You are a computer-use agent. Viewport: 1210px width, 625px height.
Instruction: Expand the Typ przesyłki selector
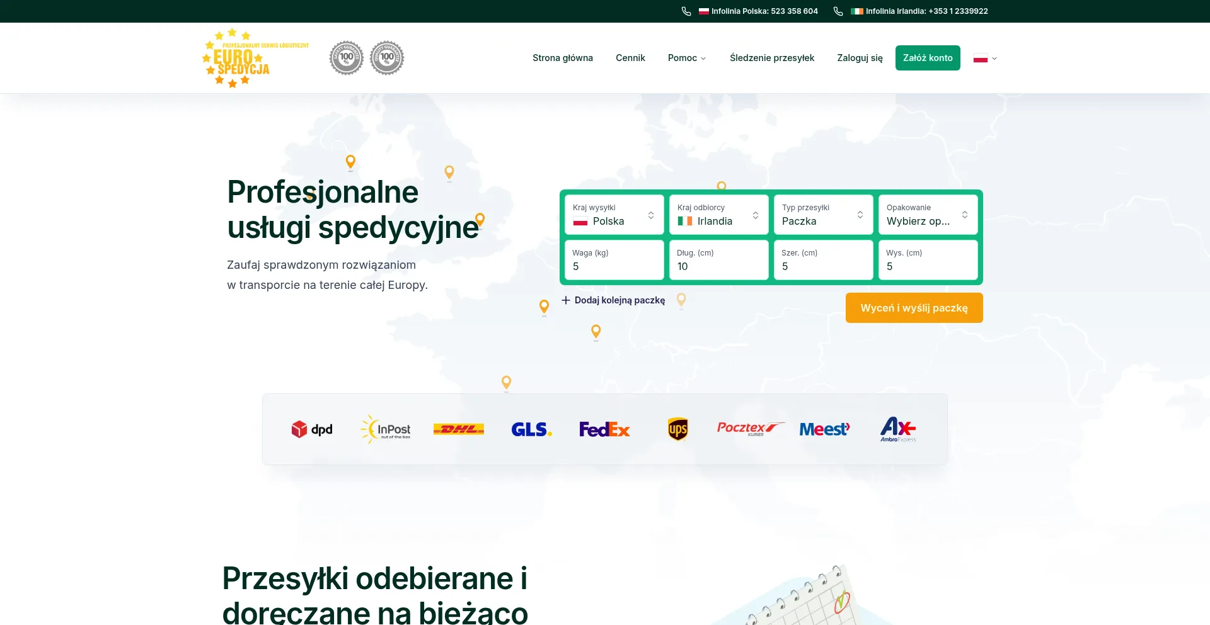pyautogui.click(x=823, y=215)
